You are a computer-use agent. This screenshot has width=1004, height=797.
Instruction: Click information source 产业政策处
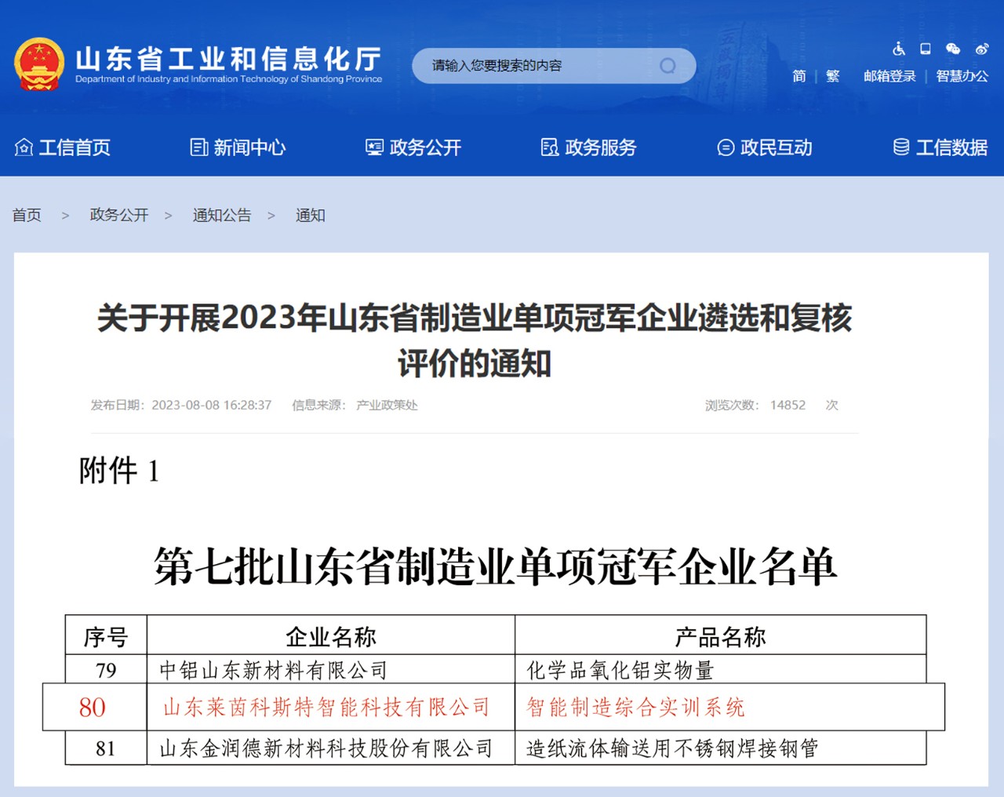pos(387,405)
